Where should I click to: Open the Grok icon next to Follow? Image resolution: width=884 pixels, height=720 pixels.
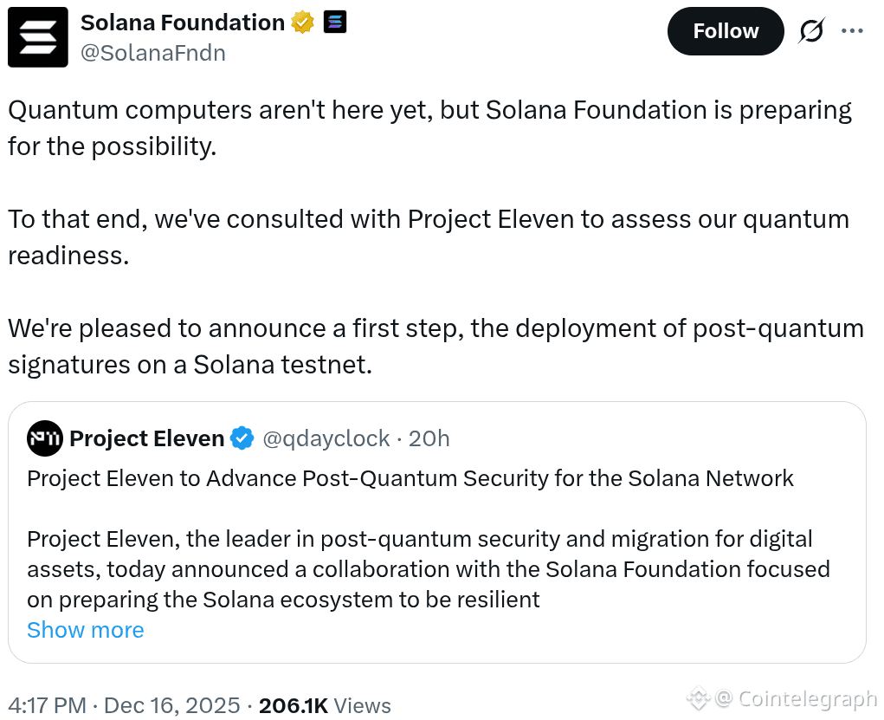[x=811, y=31]
